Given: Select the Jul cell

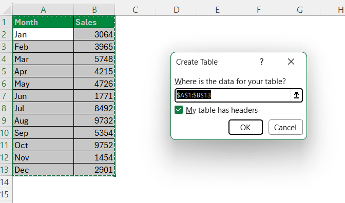Looking at the screenshot, I should [x=43, y=108].
